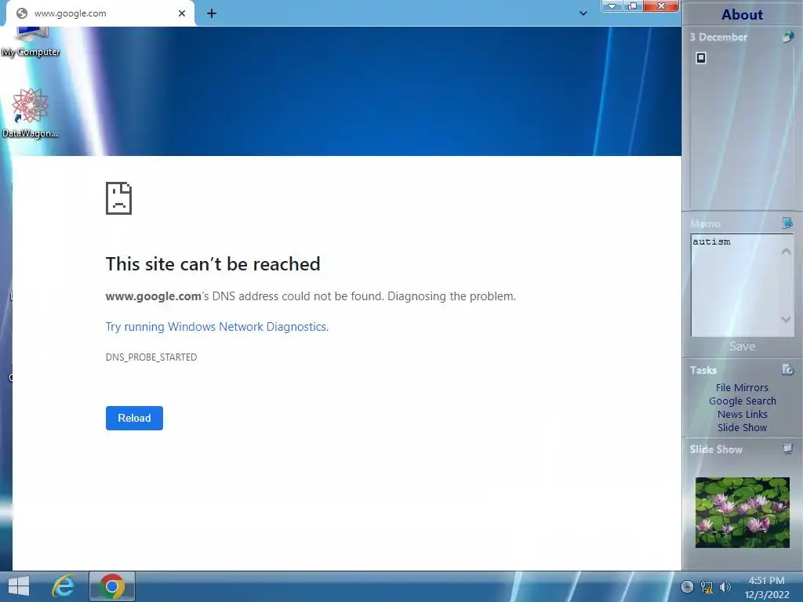Click the Slide Show section monitor icon
Viewport: 803px width, 602px height.
tap(787, 449)
